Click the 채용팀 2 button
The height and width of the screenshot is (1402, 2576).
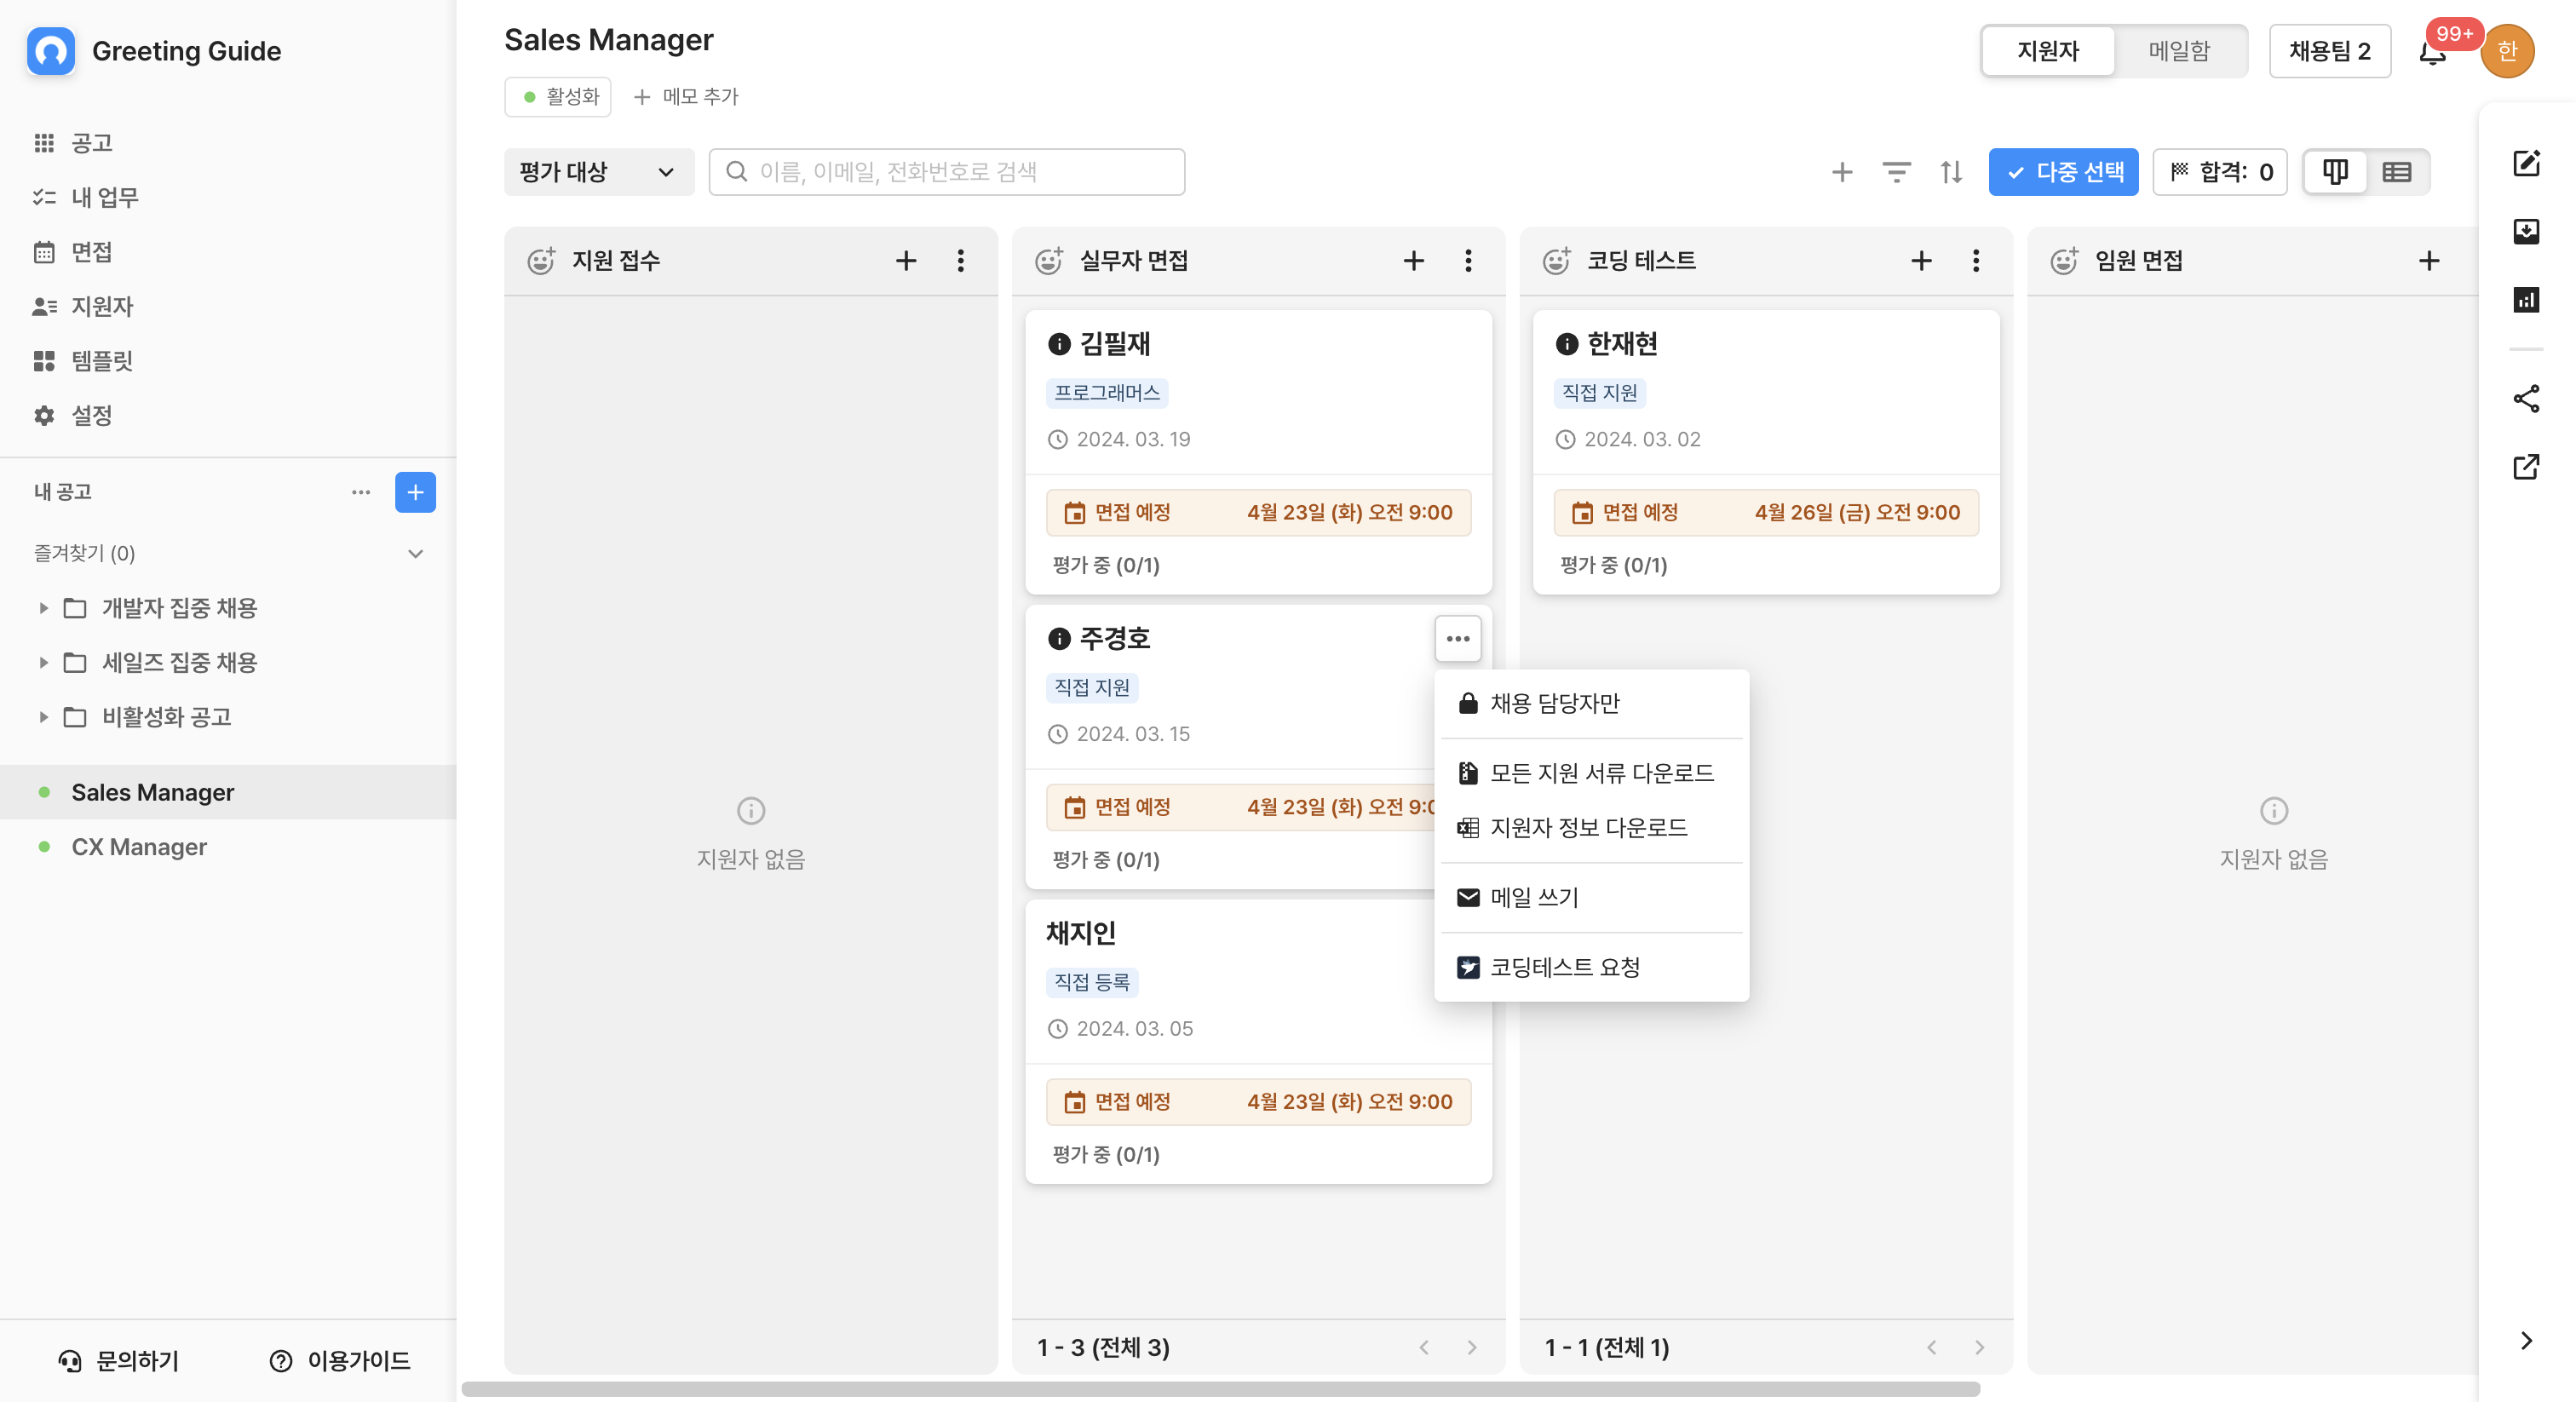point(2329,51)
